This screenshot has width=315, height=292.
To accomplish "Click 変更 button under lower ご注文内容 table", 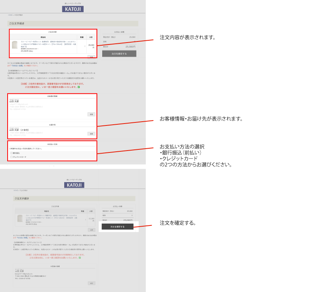I will tap(91, 230).
